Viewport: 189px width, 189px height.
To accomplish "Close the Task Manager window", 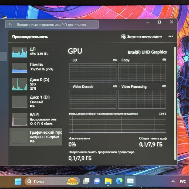I will point(171,22).
